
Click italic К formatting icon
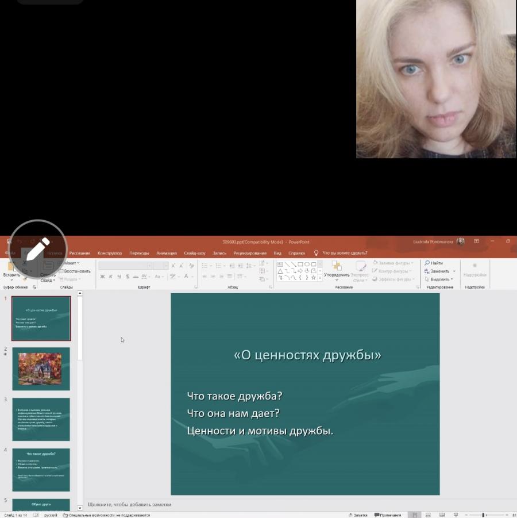pyautogui.click(x=111, y=277)
